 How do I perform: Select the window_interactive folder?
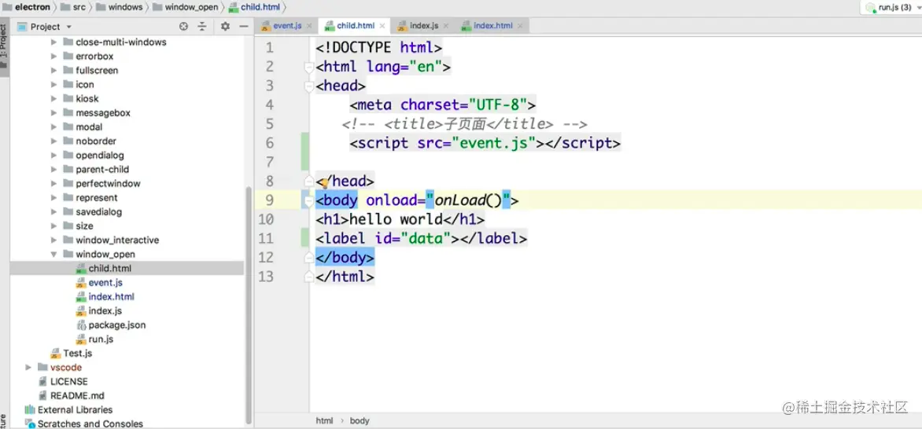click(x=117, y=240)
